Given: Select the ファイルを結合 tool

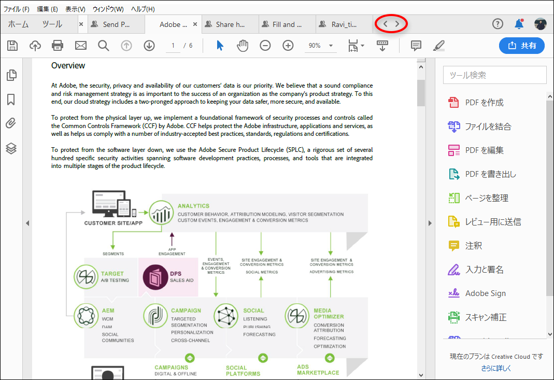Looking at the screenshot, I should click(479, 126).
